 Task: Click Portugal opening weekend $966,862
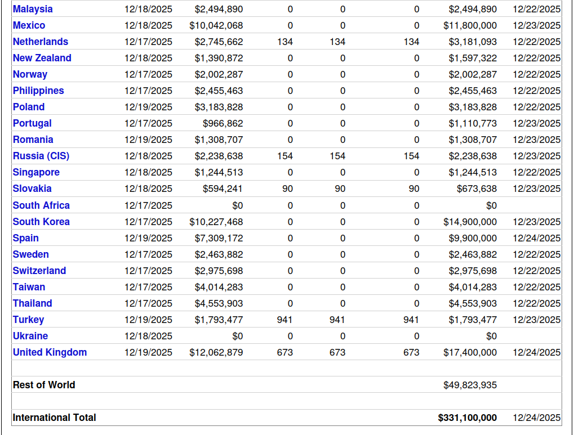click(222, 124)
